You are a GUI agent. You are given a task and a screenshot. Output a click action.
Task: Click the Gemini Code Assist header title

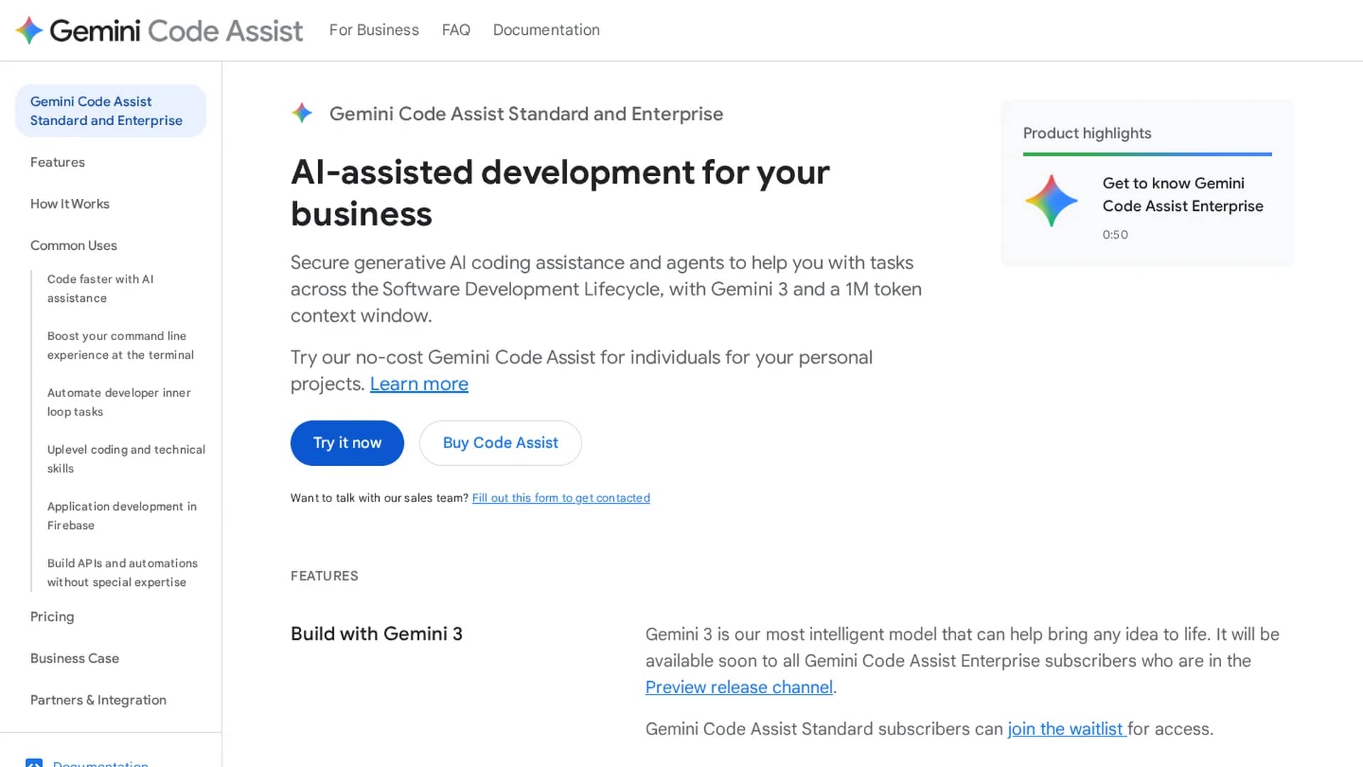coord(176,31)
